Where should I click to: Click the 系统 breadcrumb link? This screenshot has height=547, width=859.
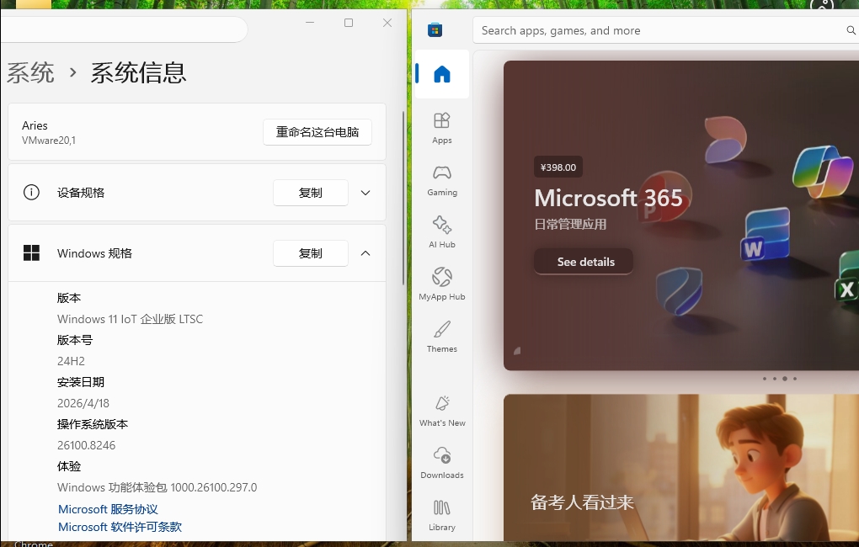29,73
